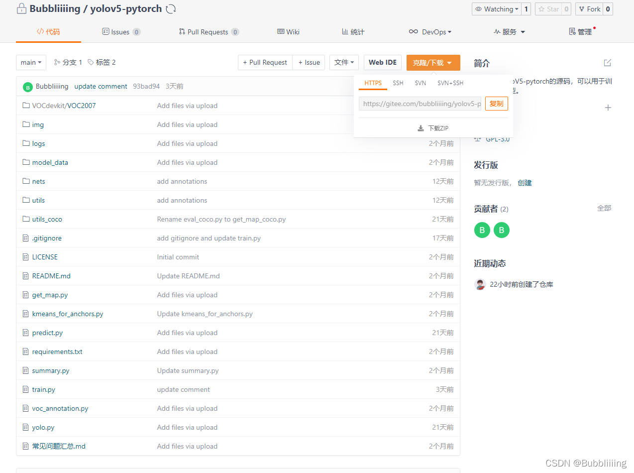Click the folder icon for VOCdevkit/VOC2007
The image size is (634, 473).
tap(26, 106)
